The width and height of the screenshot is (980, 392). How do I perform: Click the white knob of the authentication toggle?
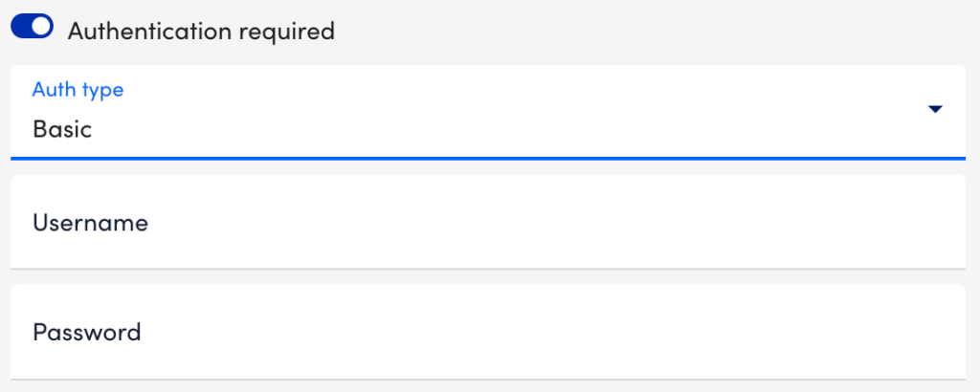(41, 28)
